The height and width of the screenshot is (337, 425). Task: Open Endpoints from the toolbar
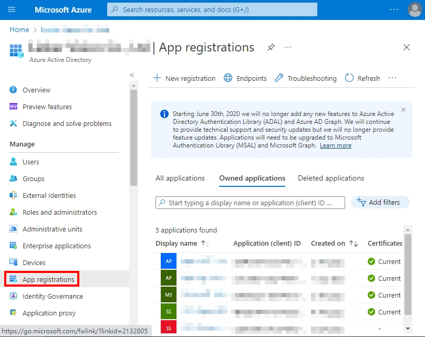click(245, 78)
